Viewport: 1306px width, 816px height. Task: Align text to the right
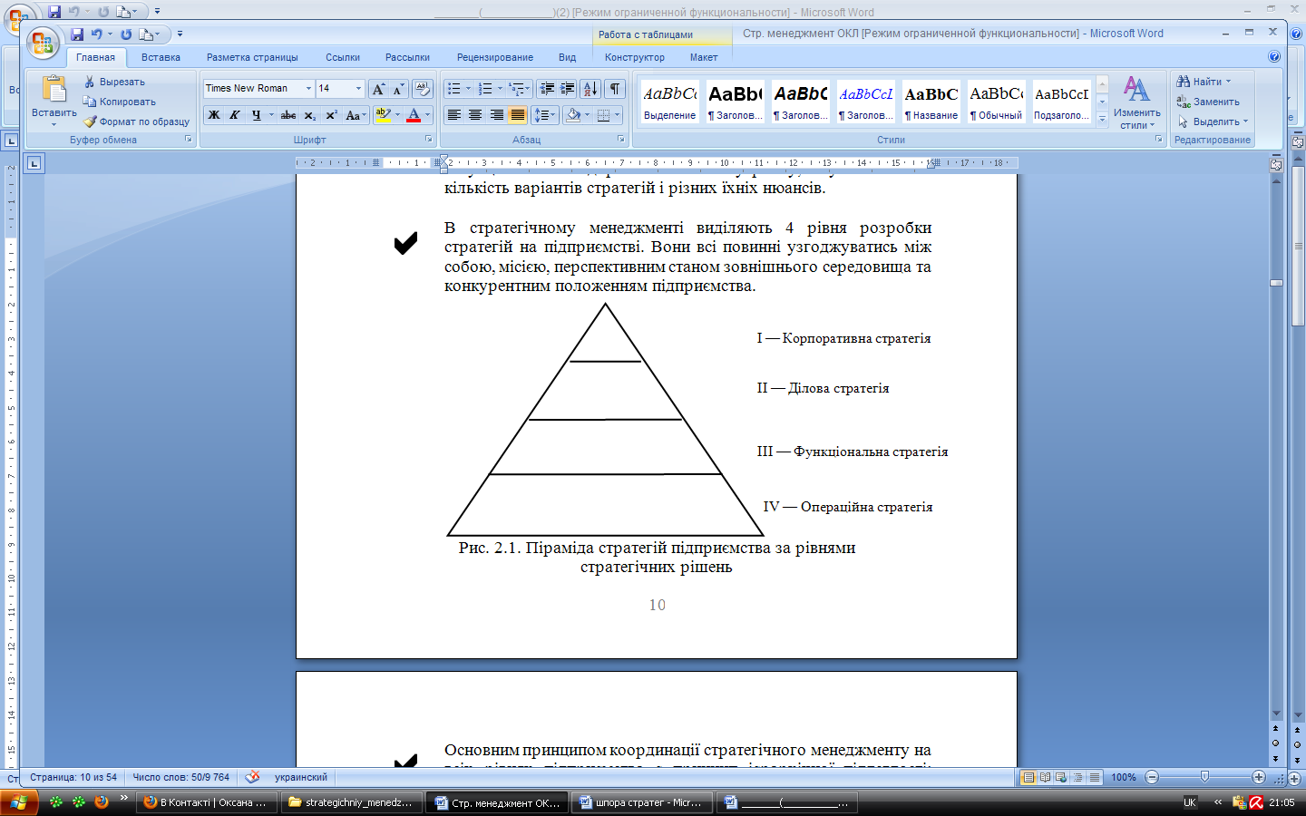click(x=496, y=115)
